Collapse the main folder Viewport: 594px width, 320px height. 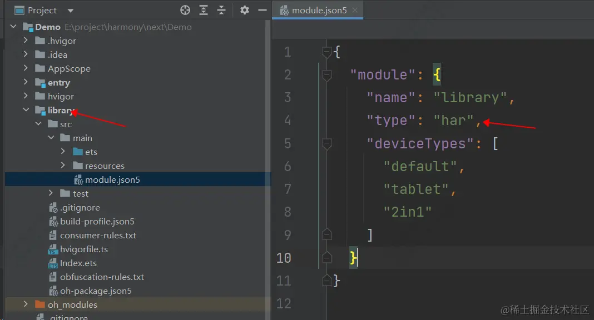[51, 138]
